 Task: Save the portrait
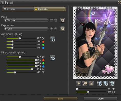(60, 99)
